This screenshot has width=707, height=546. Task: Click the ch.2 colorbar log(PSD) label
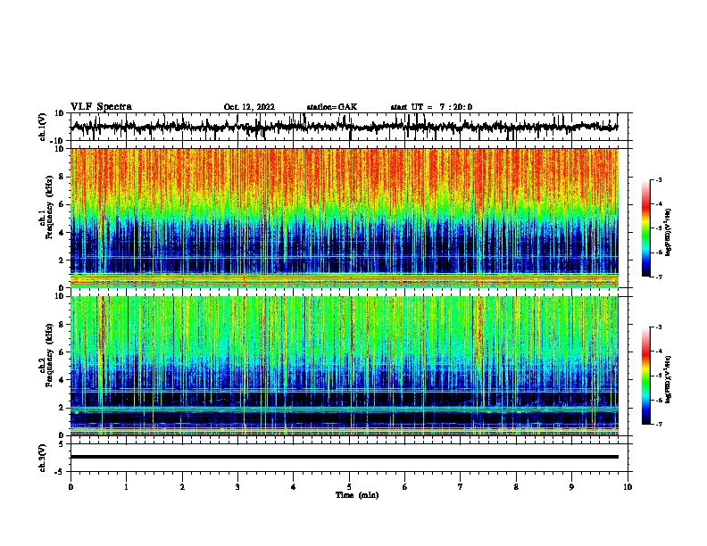pos(668,380)
